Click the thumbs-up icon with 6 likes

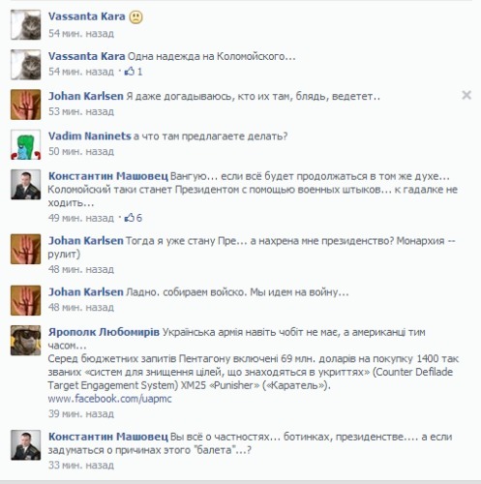point(130,218)
